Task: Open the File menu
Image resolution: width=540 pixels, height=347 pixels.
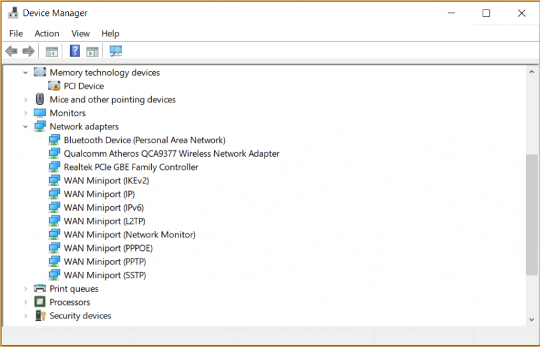Action: [16, 33]
